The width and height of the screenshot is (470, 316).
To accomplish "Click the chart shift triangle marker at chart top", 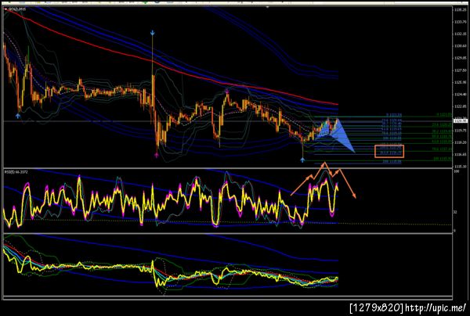I will point(268,7).
